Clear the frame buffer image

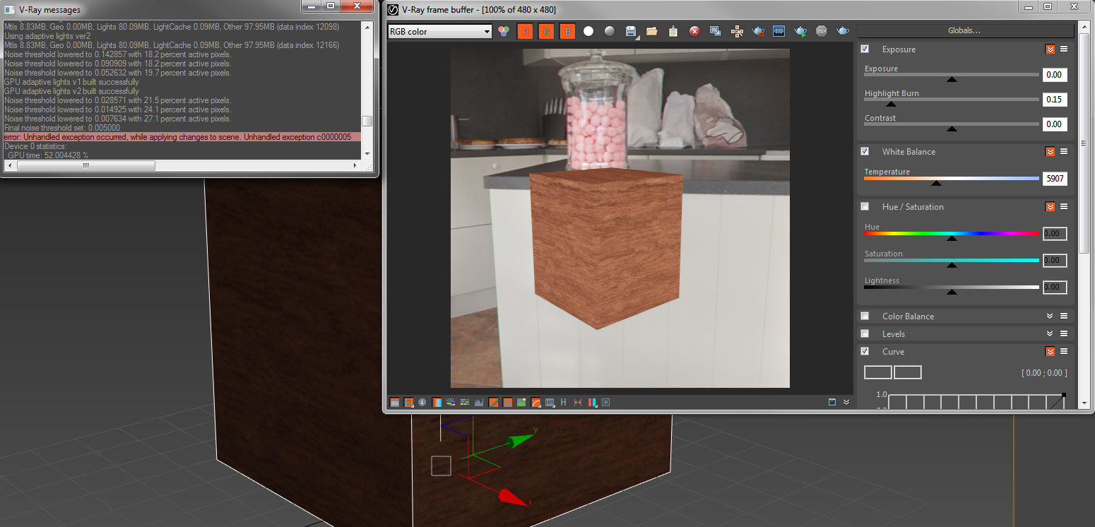click(694, 31)
